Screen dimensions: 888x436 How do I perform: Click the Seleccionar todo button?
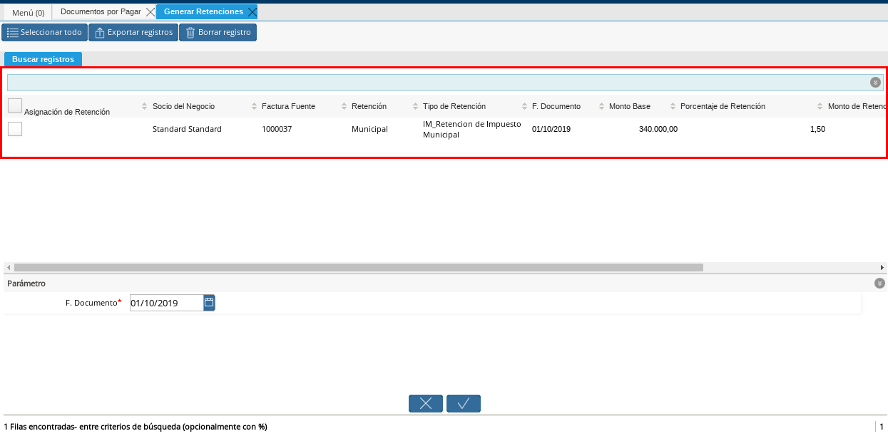pos(44,33)
